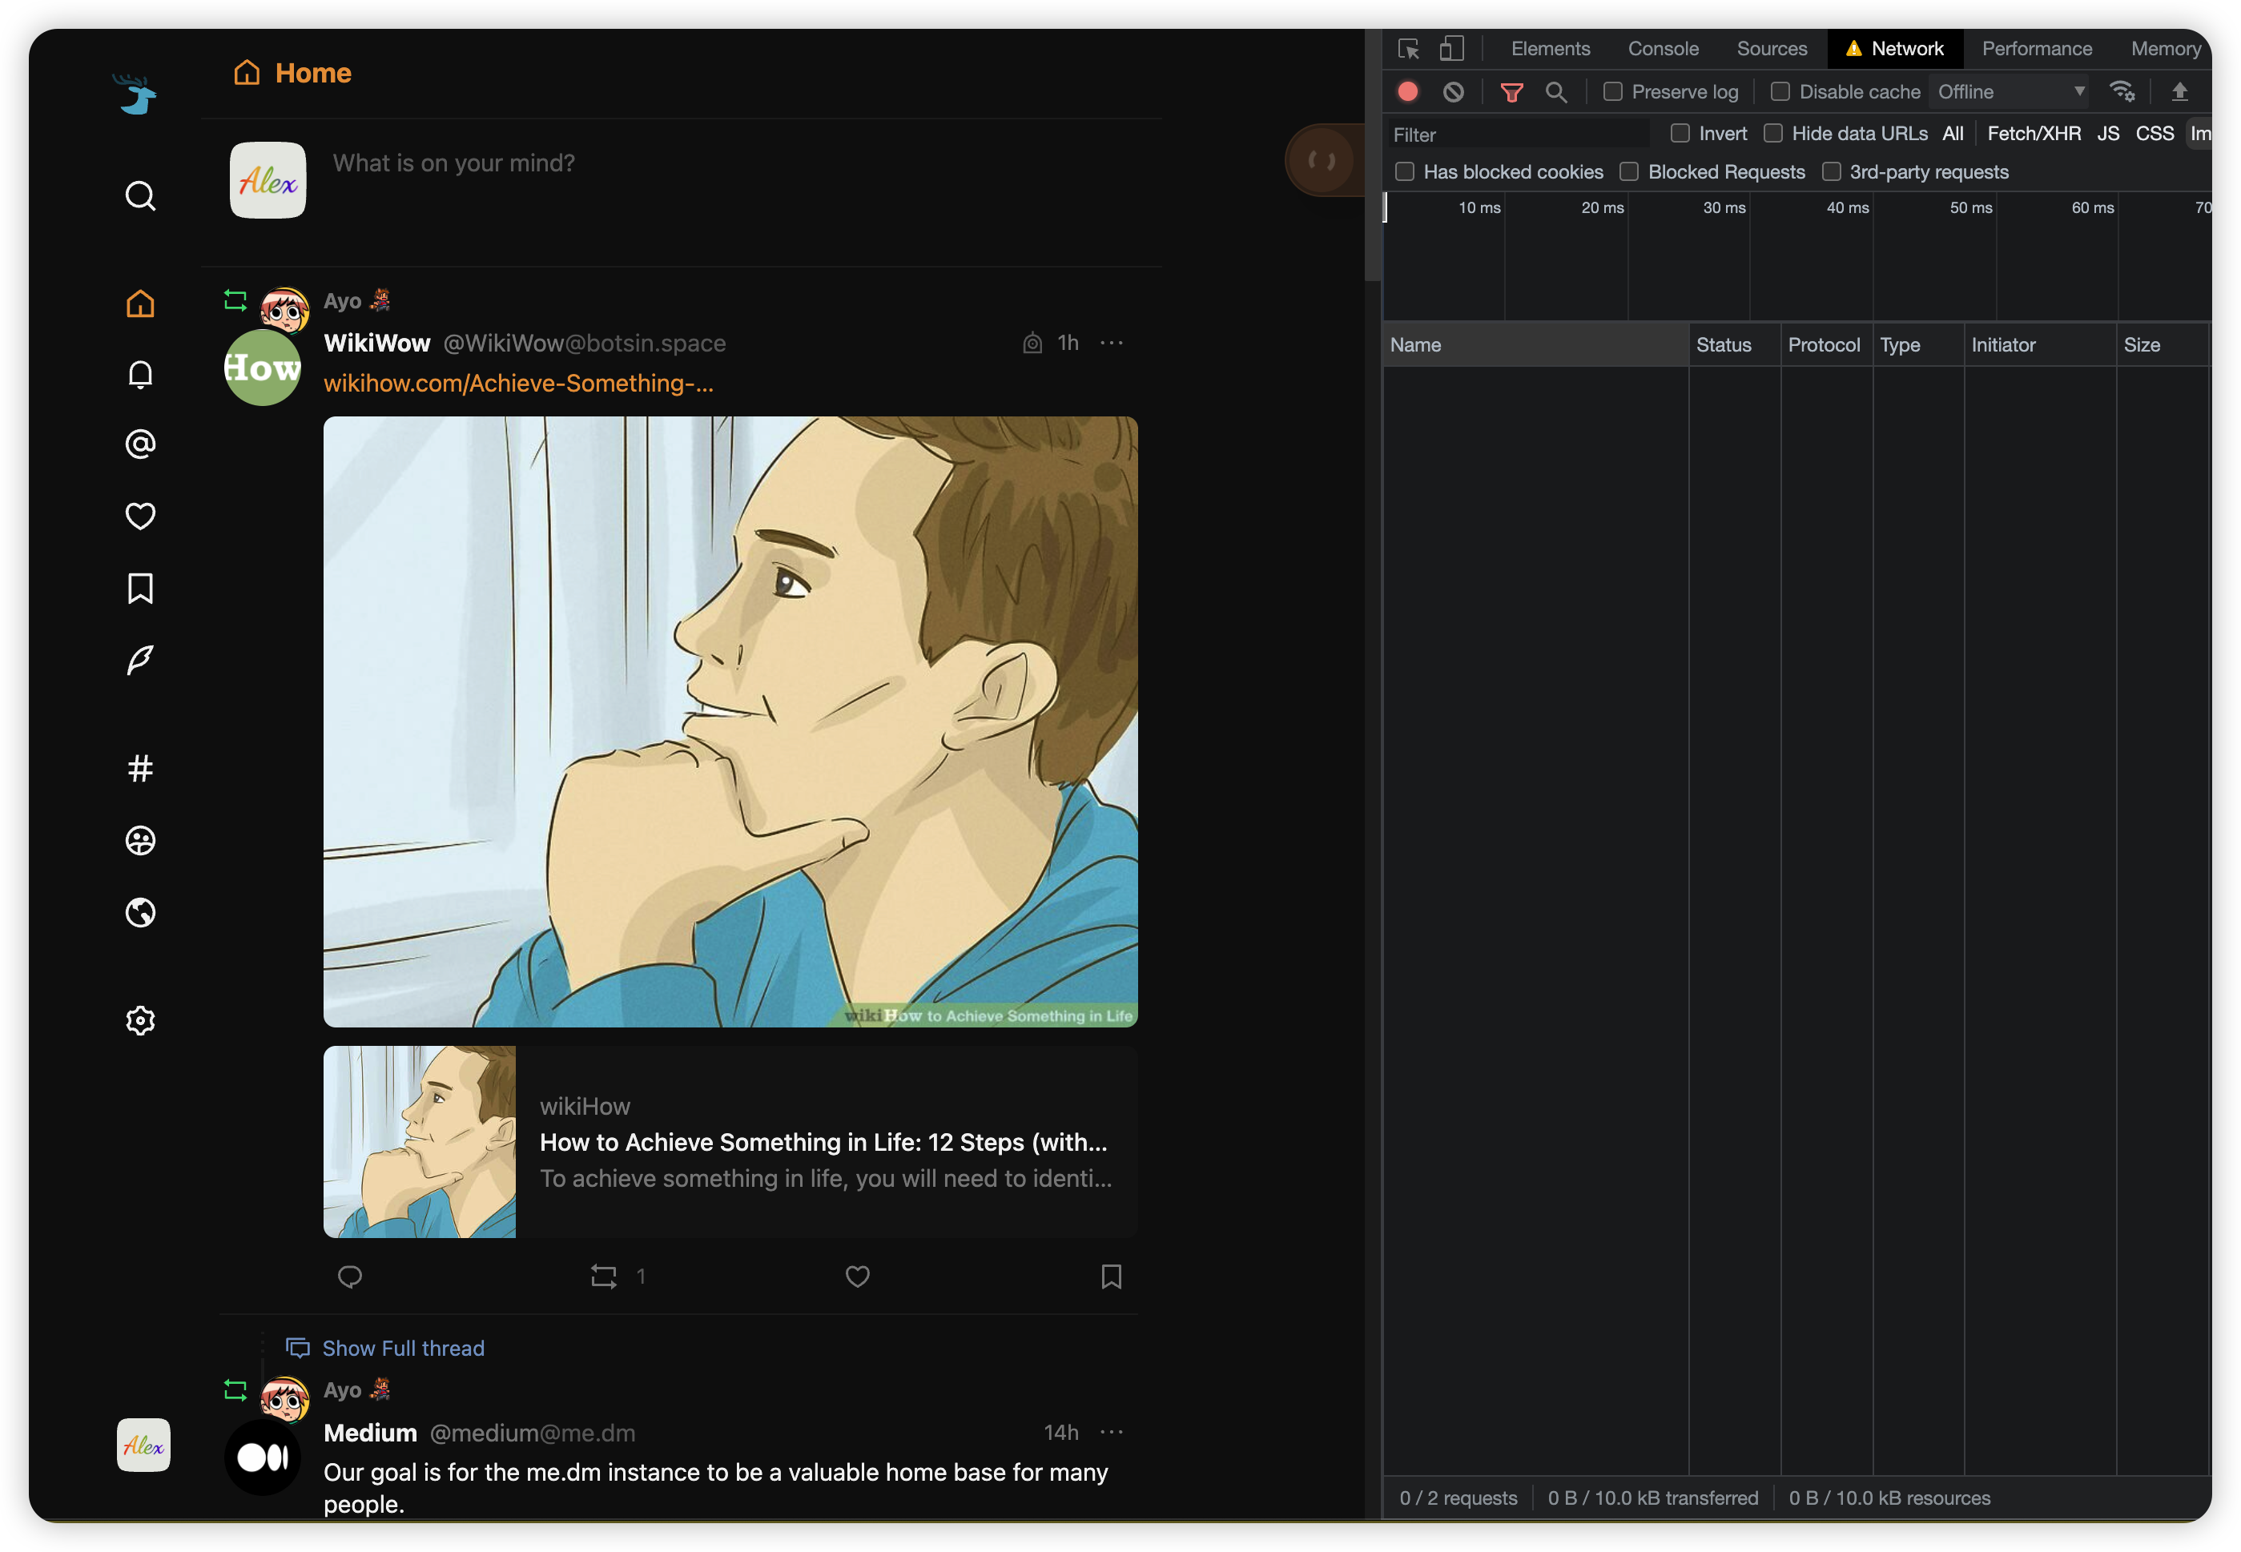Image resolution: width=2241 pixels, height=1552 pixels.
Task: Open Bookmarks icon in sidebar
Action: (140, 589)
